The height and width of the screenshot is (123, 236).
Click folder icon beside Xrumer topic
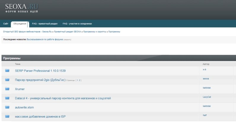pos(7,89)
